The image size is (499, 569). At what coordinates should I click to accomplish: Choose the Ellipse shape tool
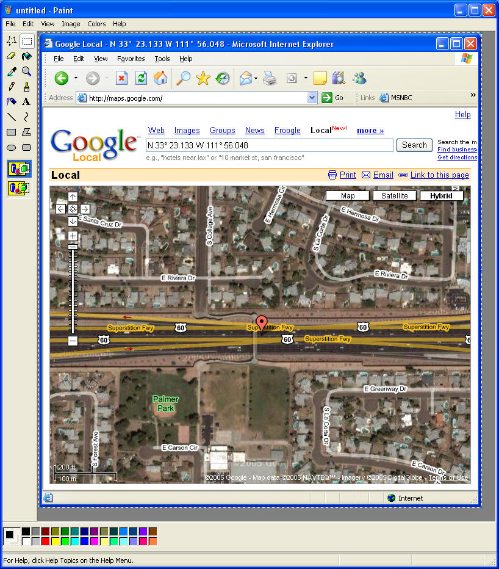click(12, 147)
